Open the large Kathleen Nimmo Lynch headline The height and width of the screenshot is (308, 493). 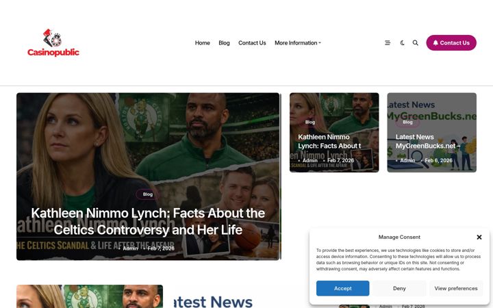pos(148,222)
